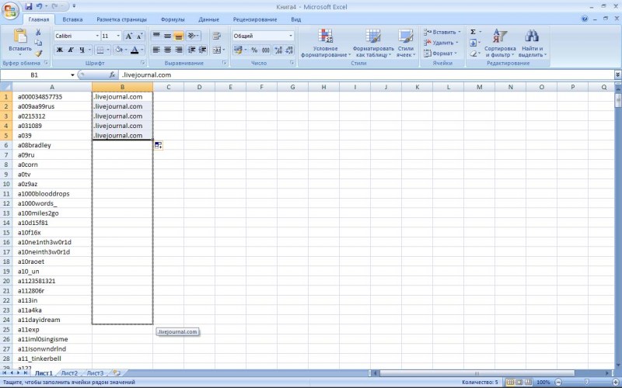622x388 pixels.
Task: Click the Name Box showing B1
Action: click(x=35, y=74)
